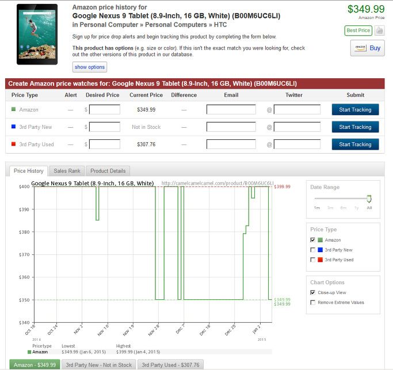The height and width of the screenshot is (370, 393).
Task: Enable the 3rd Party New checkbox
Action: point(312,250)
